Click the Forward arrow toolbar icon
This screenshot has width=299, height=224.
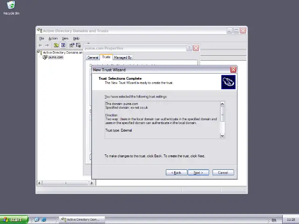[x=47, y=45]
